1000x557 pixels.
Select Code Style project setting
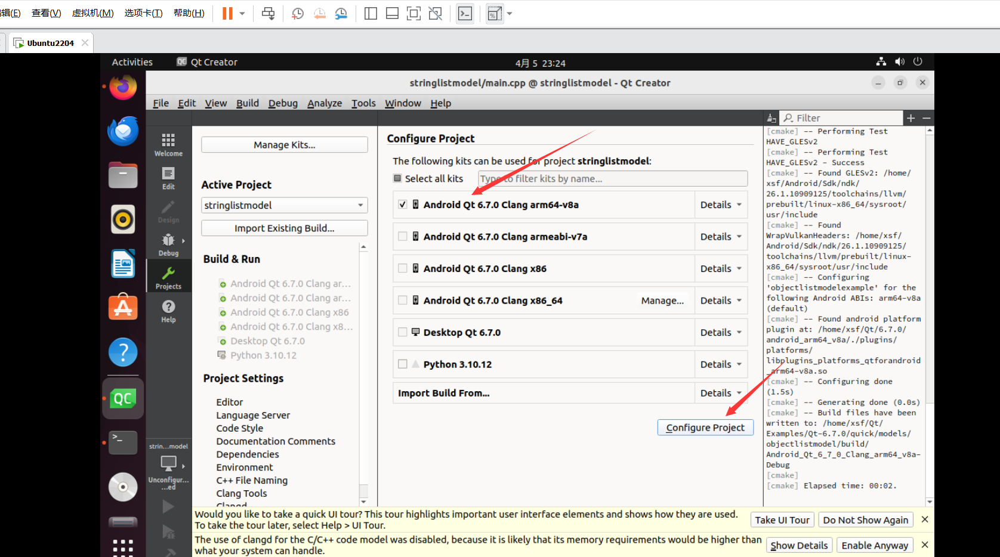click(x=239, y=428)
